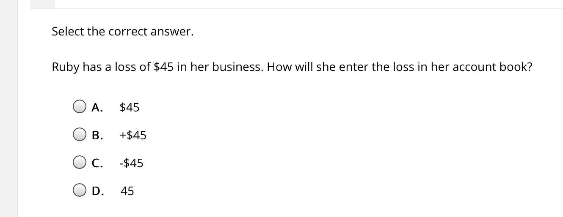Click the "$45" answer text for option A
This screenshot has width=563, height=217.
[130, 107]
